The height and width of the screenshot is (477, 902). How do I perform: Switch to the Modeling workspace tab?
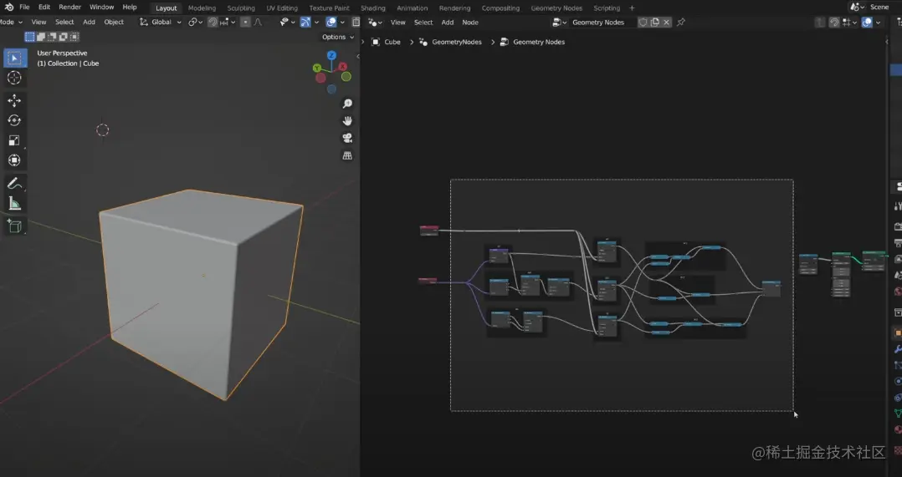202,8
